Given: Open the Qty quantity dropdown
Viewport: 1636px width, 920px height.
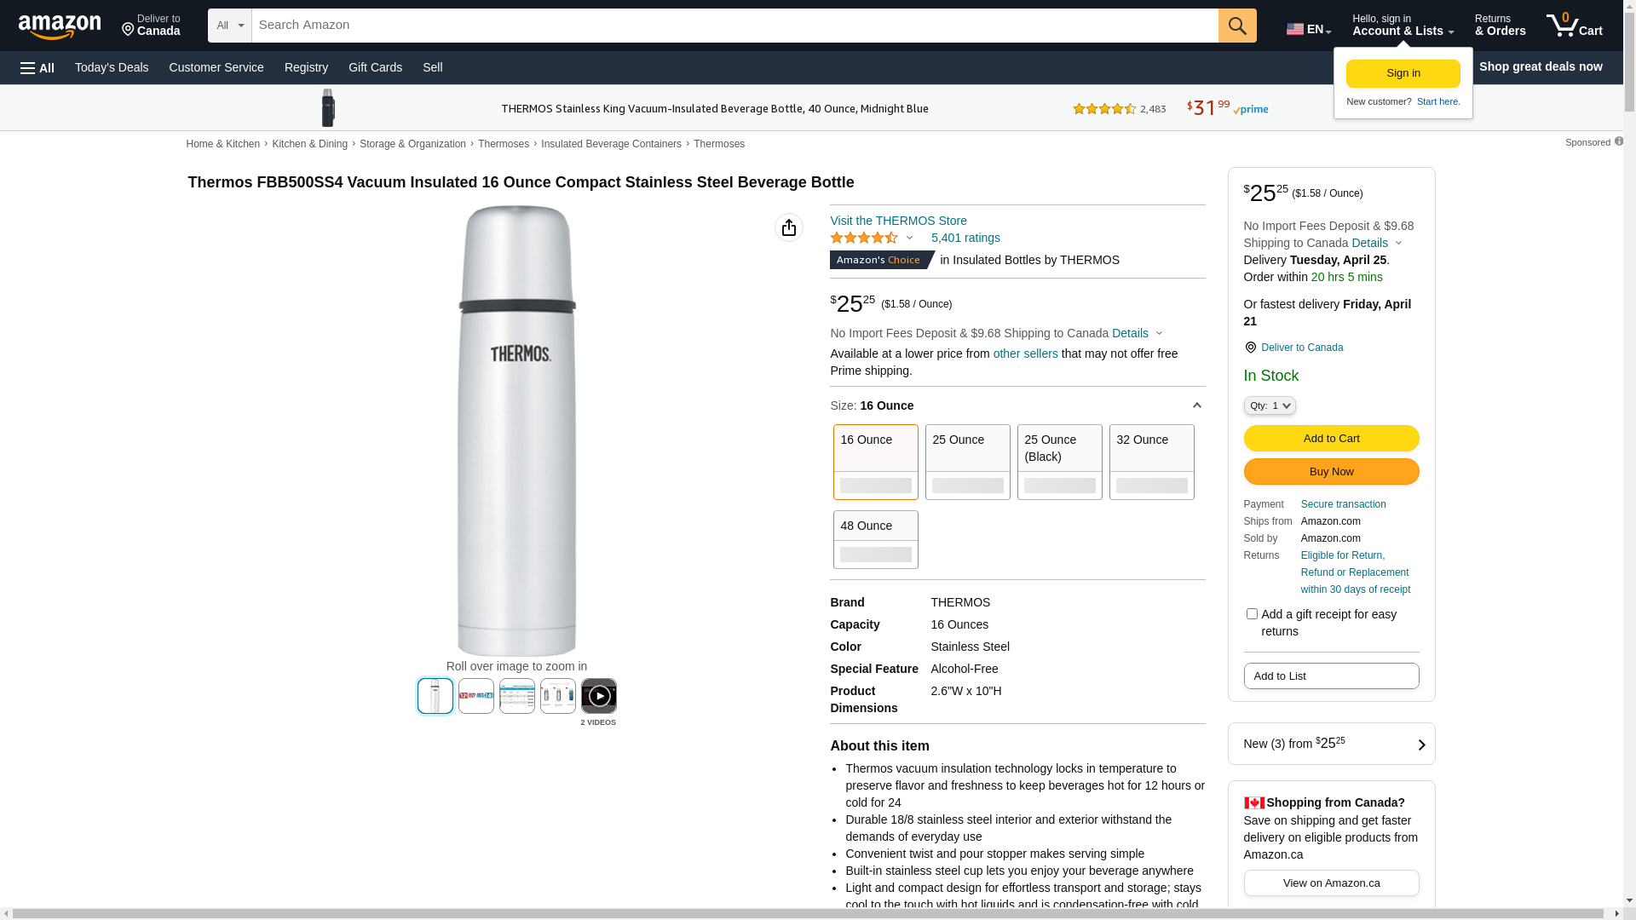Looking at the screenshot, I should pos(1269,405).
